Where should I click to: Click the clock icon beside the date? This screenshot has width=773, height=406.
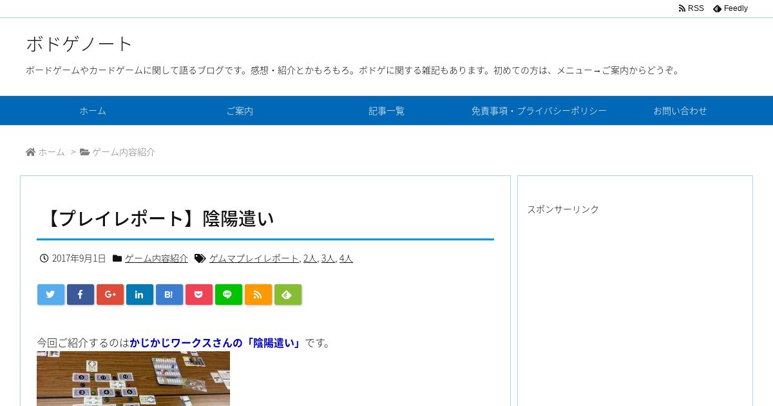(44, 258)
